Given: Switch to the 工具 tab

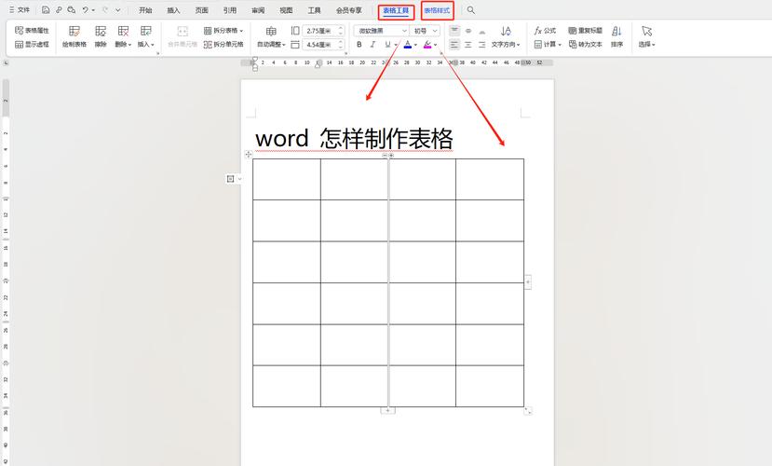Looking at the screenshot, I should [314, 10].
